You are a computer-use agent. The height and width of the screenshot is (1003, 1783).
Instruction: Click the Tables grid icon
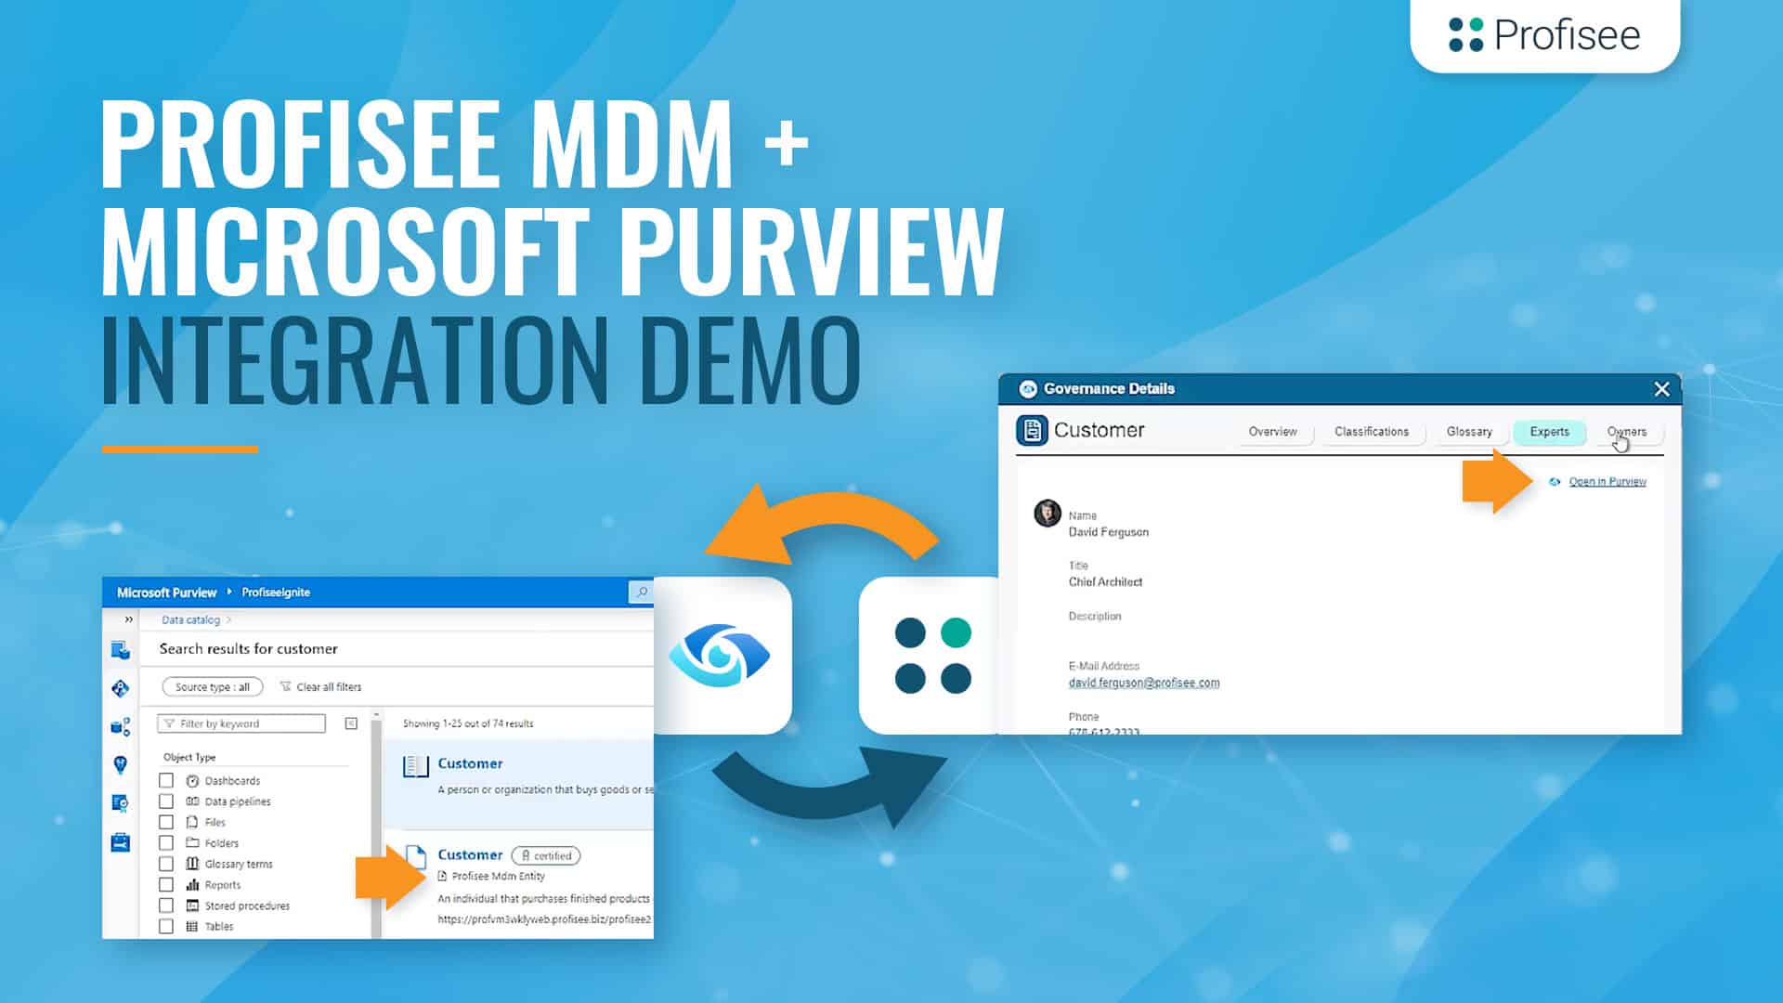(x=192, y=926)
